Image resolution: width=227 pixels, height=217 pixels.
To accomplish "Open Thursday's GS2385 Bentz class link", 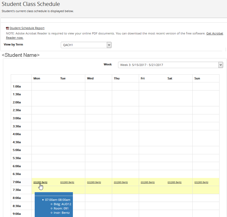I will tap(120, 182).
